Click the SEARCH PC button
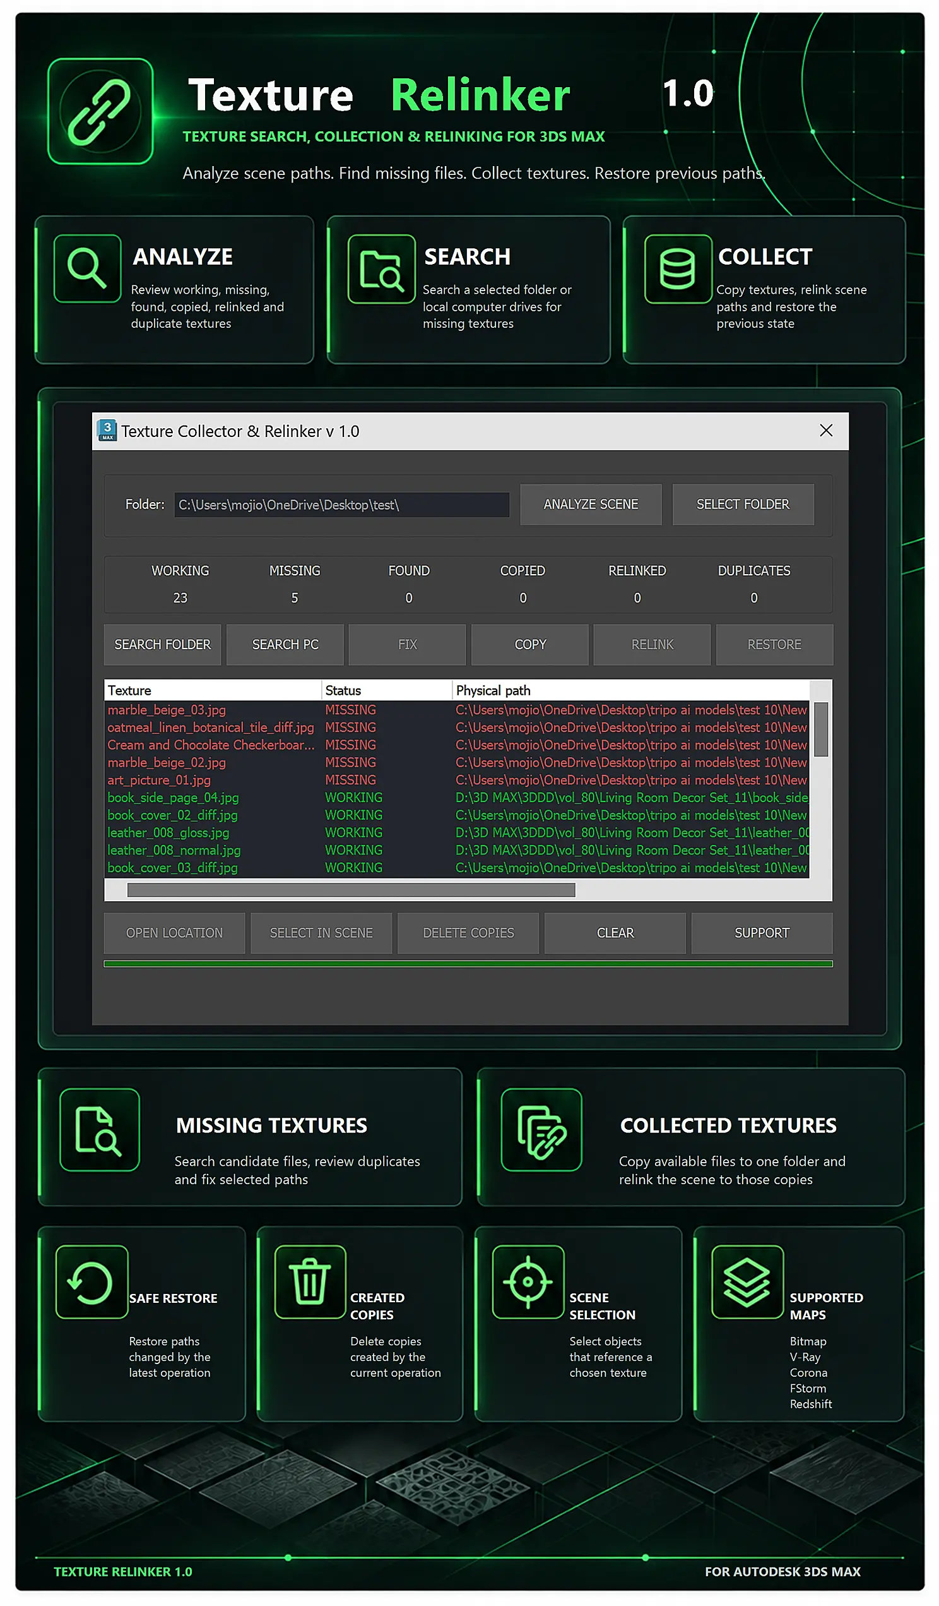 pyautogui.click(x=285, y=645)
